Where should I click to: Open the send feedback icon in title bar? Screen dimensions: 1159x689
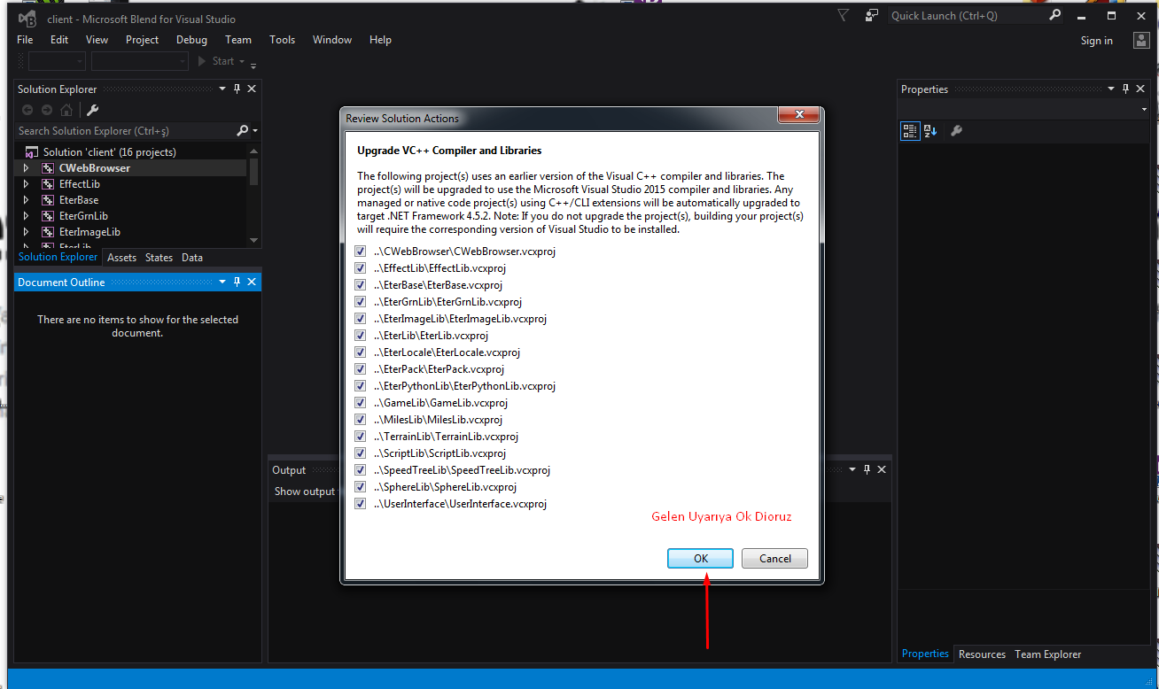(872, 15)
